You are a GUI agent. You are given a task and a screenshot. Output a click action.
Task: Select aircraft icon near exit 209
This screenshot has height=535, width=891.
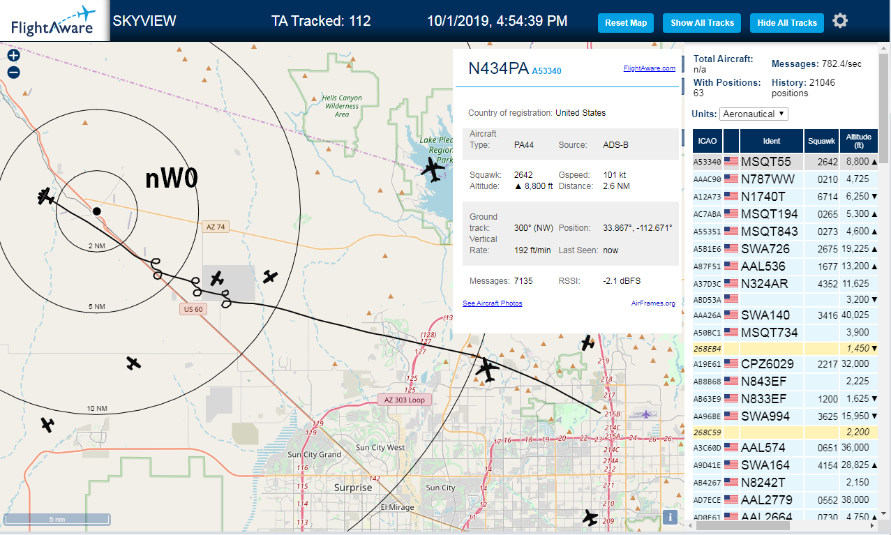tap(590, 518)
